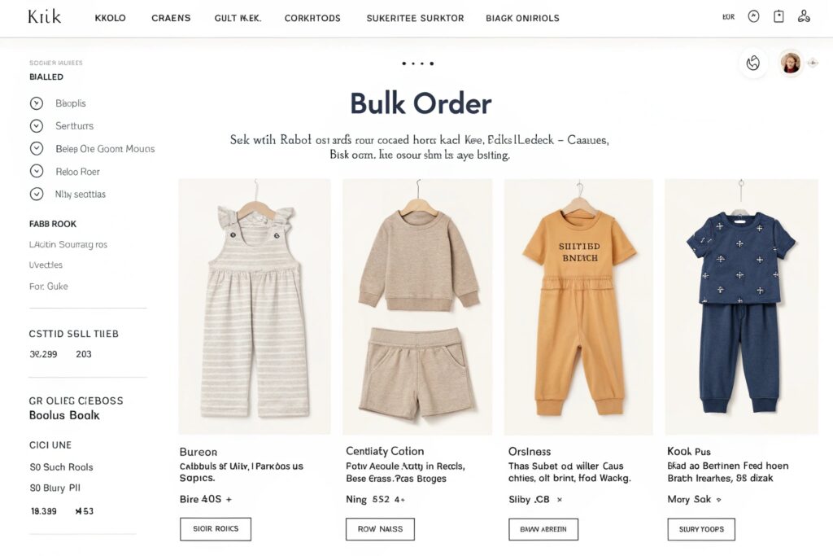Select the first carousel dot above Bulk Order
This screenshot has width=833, height=556.
(404, 63)
